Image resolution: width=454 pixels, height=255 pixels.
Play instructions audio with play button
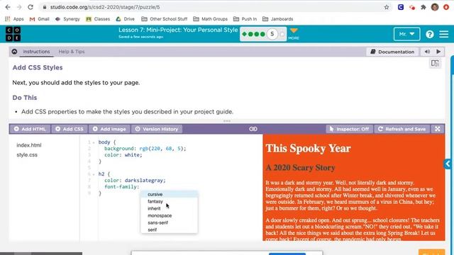[438, 52]
